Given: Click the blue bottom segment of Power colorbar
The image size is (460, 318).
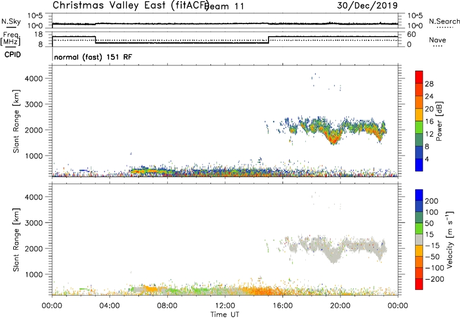Looking at the screenshot, I should pyautogui.click(x=419, y=165).
